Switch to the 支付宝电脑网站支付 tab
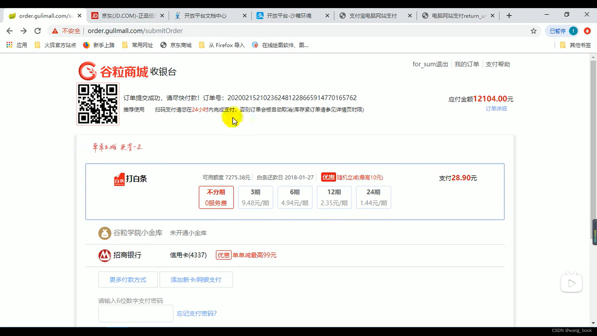 click(373, 16)
